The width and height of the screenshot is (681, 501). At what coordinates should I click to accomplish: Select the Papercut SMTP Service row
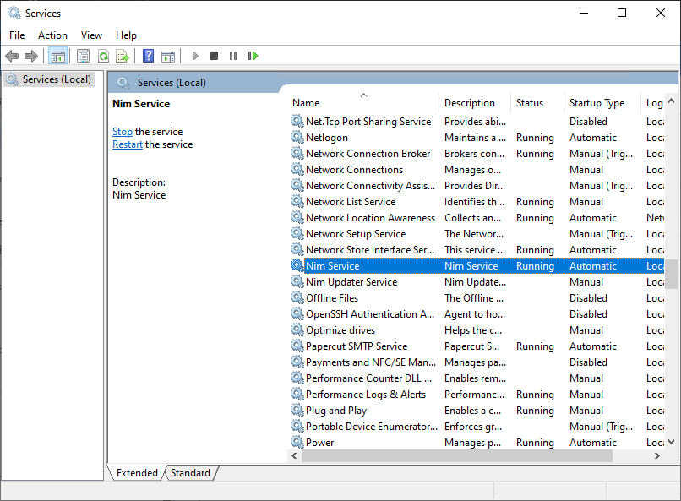tap(357, 346)
